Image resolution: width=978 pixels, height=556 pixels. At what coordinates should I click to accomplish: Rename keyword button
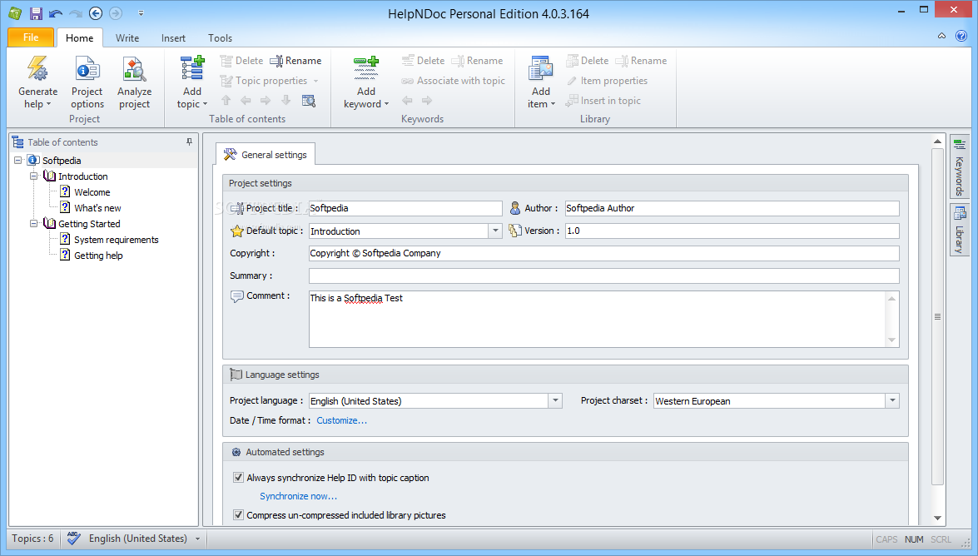pos(477,61)
